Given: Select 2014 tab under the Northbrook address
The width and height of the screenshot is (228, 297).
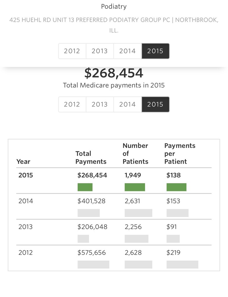Looking at the screenshot, I should point(128,51).
